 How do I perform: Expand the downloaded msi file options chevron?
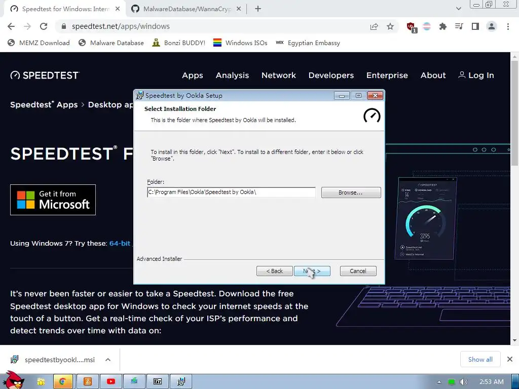coord(108,360)
